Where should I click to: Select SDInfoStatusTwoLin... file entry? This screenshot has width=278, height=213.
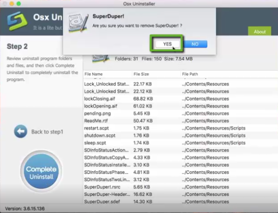180,179
